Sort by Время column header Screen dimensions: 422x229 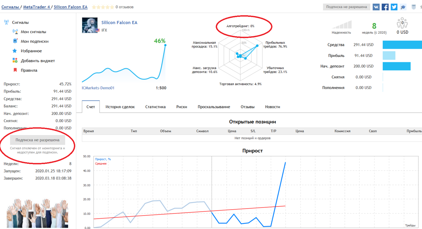coord(89,131)
